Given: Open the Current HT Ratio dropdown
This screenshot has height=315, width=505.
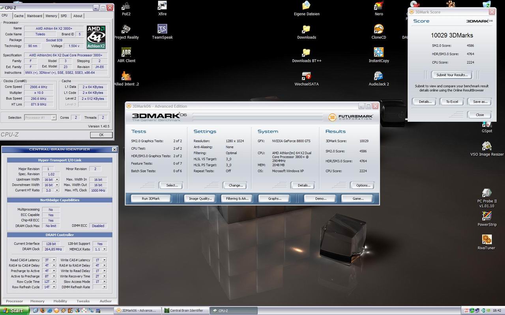Looking at the screenshot, I should pos(57,190).
